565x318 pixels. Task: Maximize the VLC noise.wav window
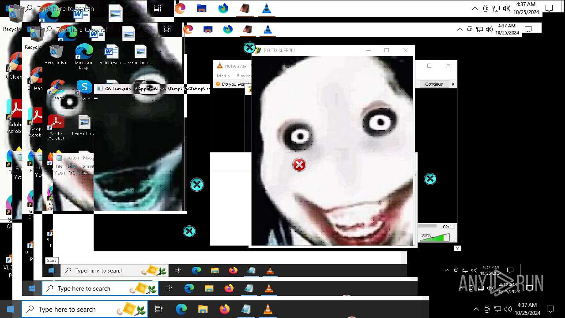[x=429, y=66]
